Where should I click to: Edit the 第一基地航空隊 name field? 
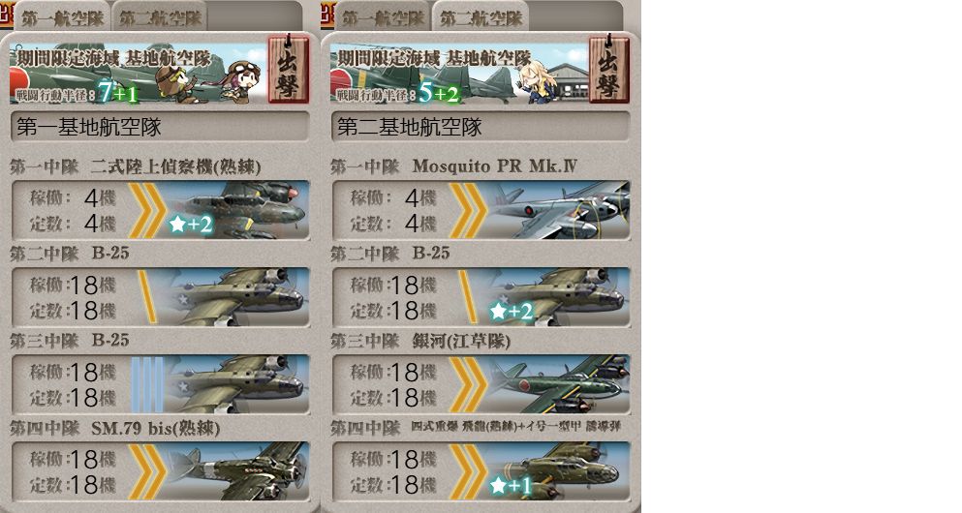point(160,127)
